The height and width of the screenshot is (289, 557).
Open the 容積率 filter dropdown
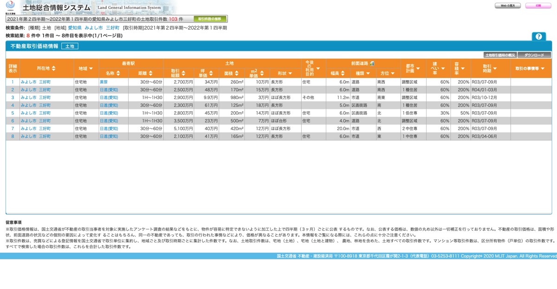pyautogui.click(x=463, y=69)
